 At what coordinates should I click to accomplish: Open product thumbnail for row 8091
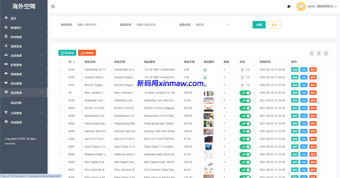[x=209, y=147]
